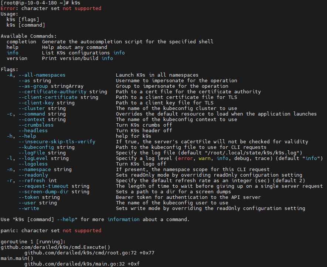This screenshot has width=327, height=267.
Task: Click the '--headless' flag
Action: pos(33,130)
